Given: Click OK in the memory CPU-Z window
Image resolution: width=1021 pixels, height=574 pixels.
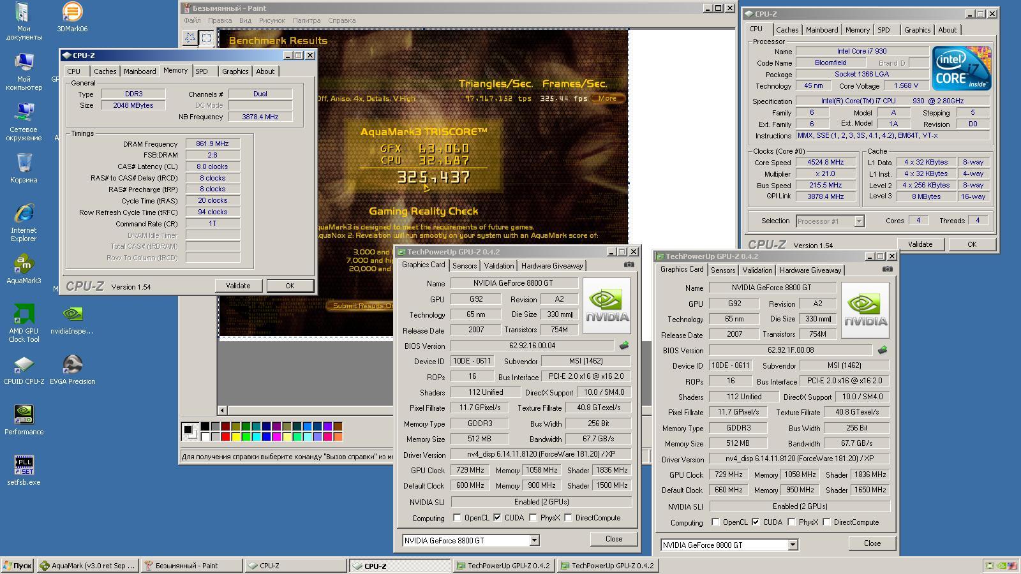Looking at the screenshot, I should (x=290, y=286).
